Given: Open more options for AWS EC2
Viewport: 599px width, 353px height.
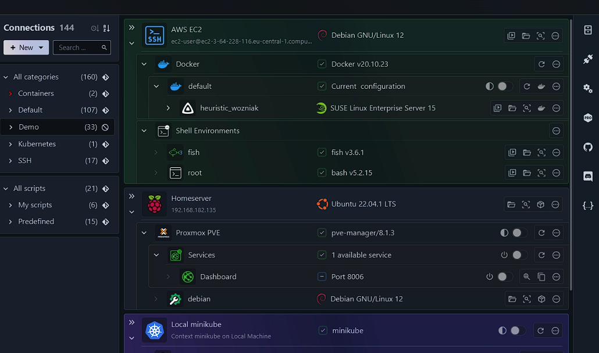Looking at the screenshot, I should [x=555, y=36].
